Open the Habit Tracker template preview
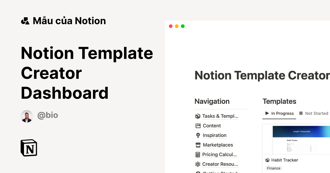330x173 pixels. tap(300, 139)
